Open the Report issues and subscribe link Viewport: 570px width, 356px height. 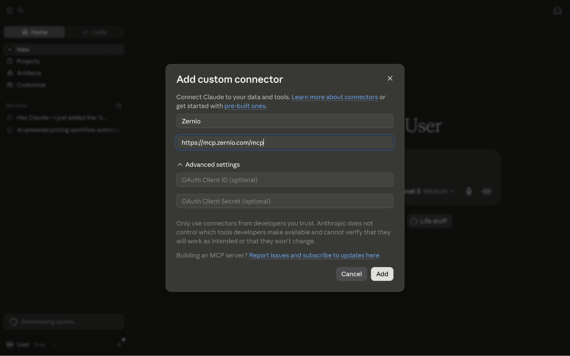(x=314, y=255)
